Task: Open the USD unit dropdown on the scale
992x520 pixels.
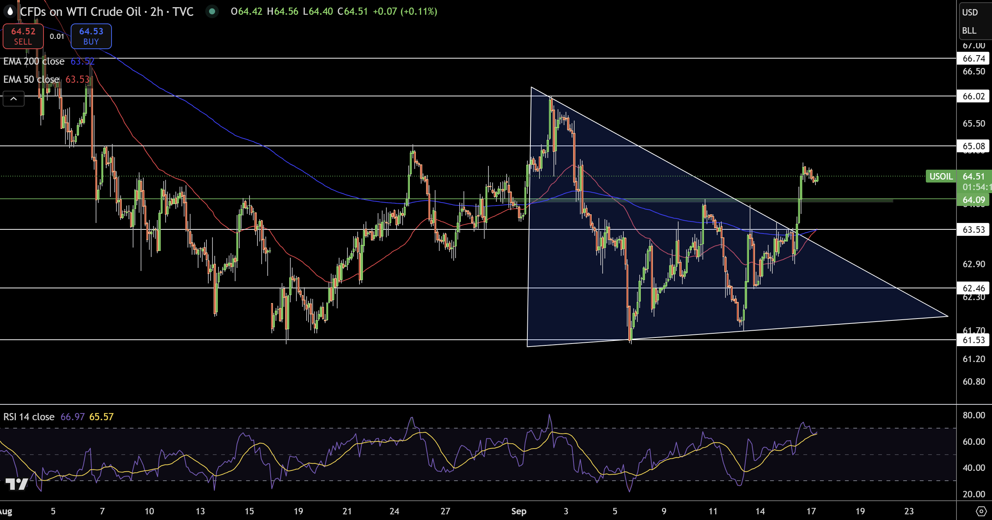Action: pyautogui.click(x=970, y=12)
